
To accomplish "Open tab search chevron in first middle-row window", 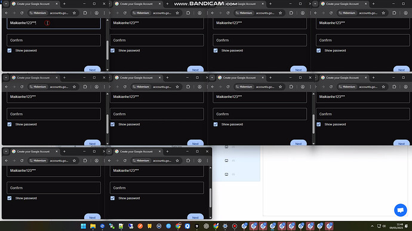I will pyautogui.click(x=6, y=78).
